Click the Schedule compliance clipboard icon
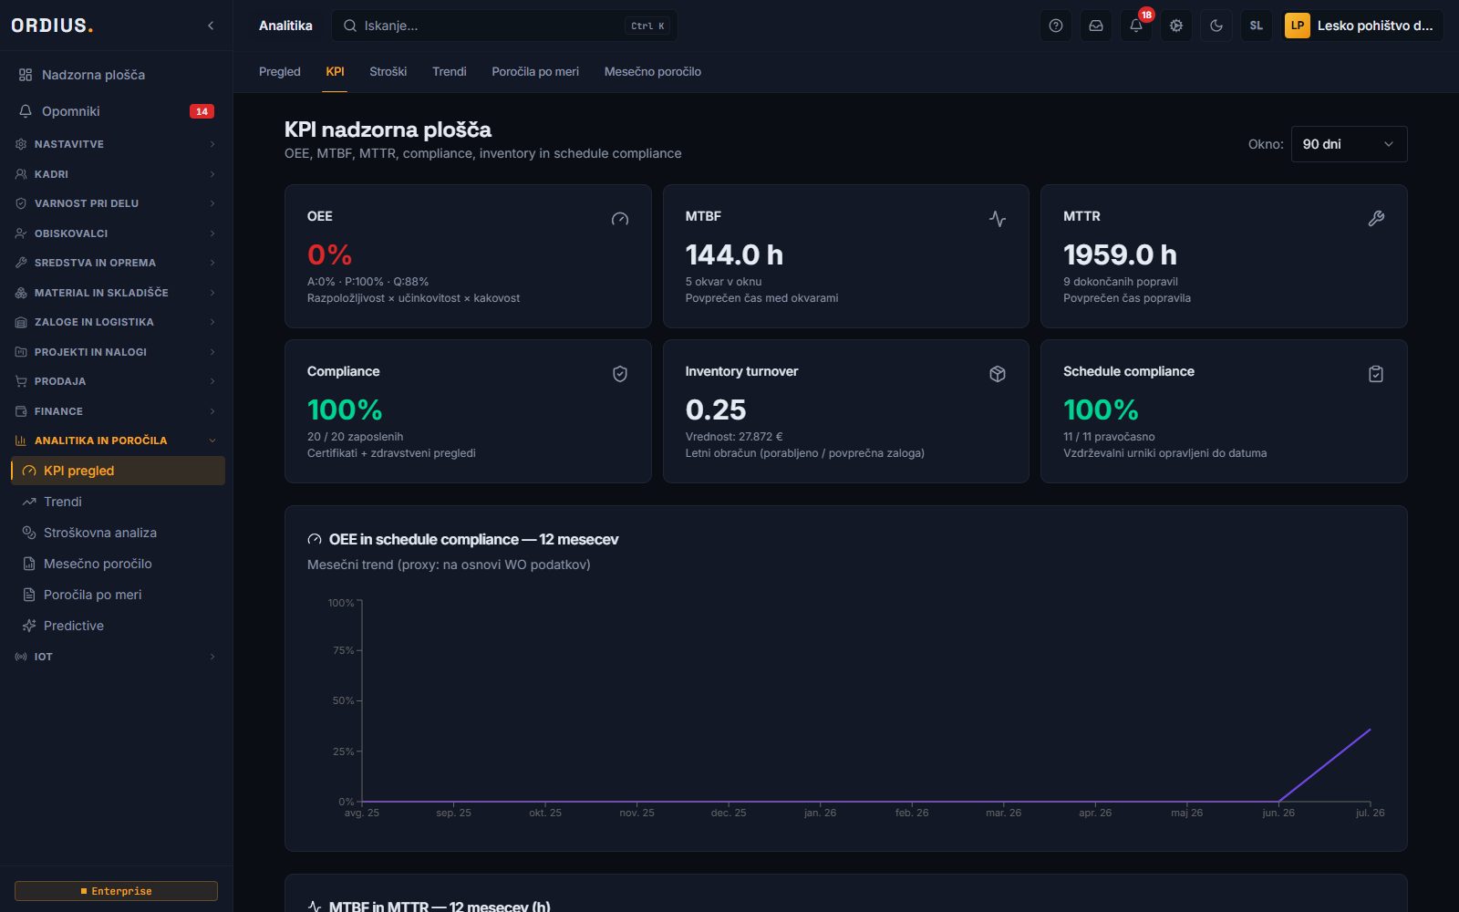Viewport: 1459px width, 912px height. coord(1376,374)
